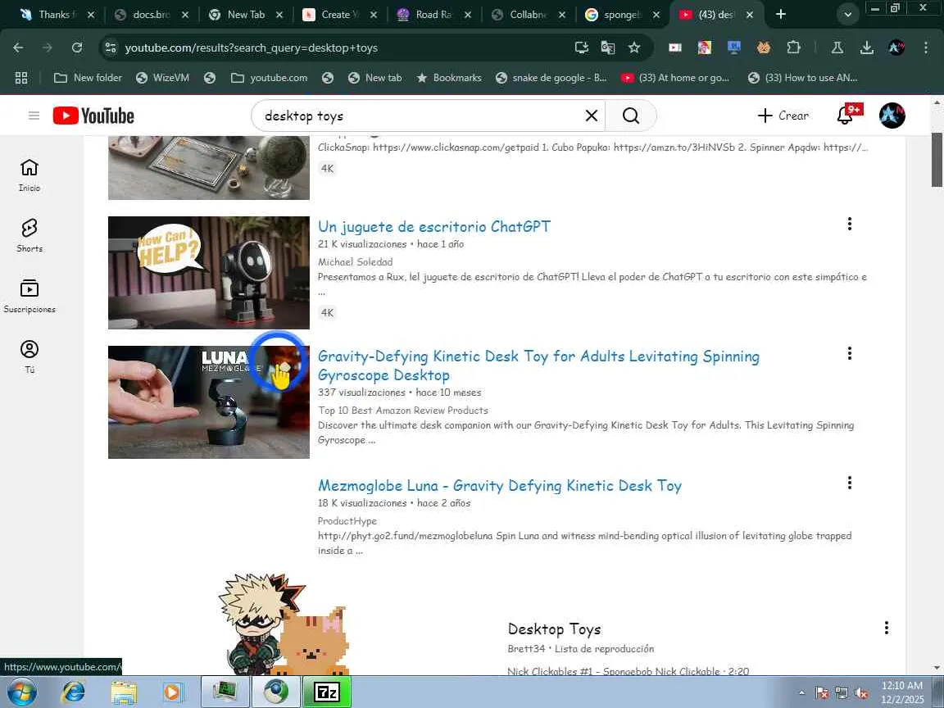Clear the search box with X
Screen dimensions: 944x708
(x=591, y=116)
